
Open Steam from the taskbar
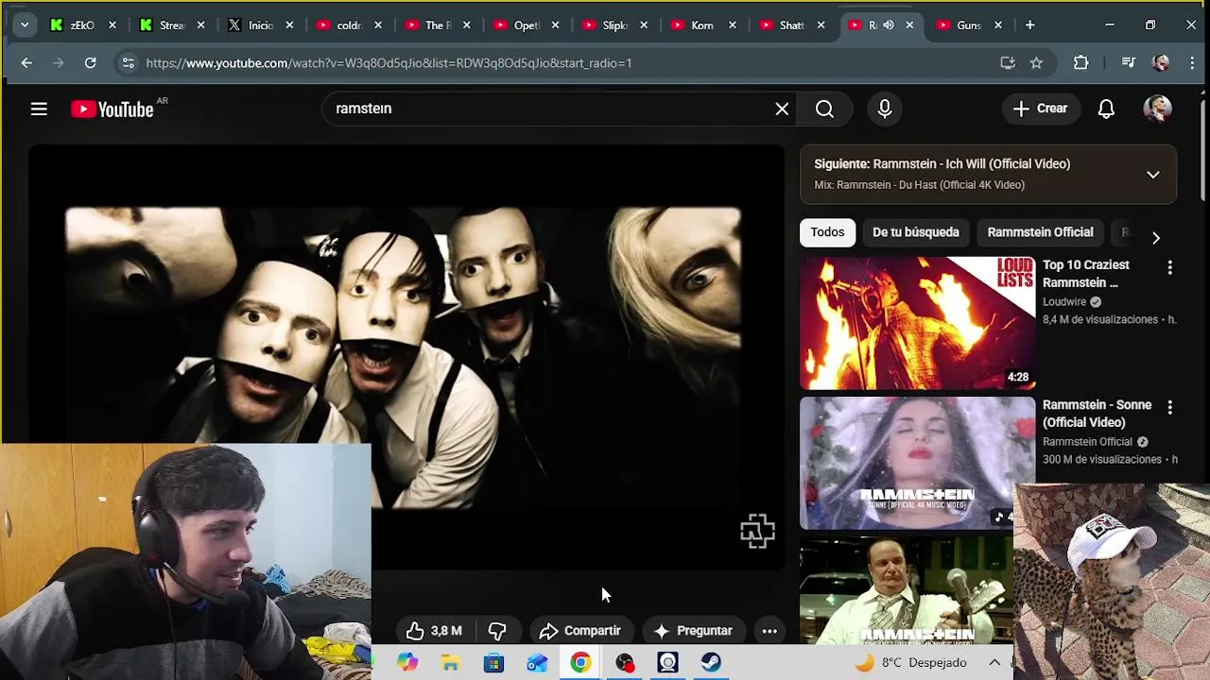[x=711, y=663]
